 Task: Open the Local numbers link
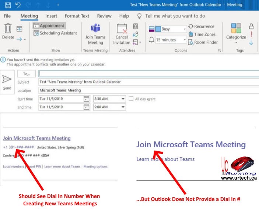(x=14, y=166)
